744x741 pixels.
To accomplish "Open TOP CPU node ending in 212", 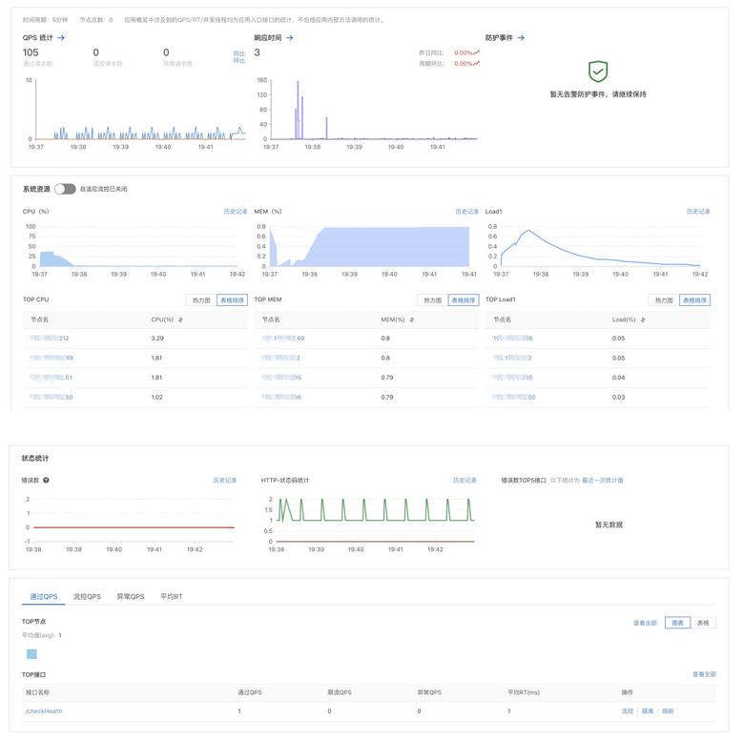I will pos(49,339).
